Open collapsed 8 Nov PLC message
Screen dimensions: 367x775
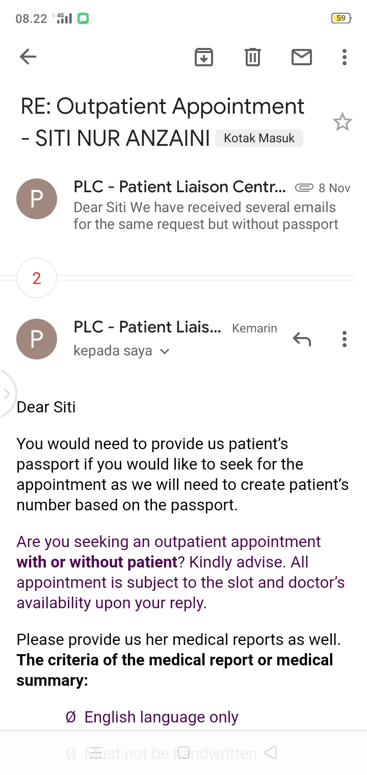(x=206, y=206)
